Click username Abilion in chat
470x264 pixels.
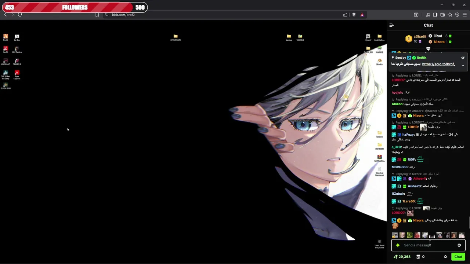(397, 104)
